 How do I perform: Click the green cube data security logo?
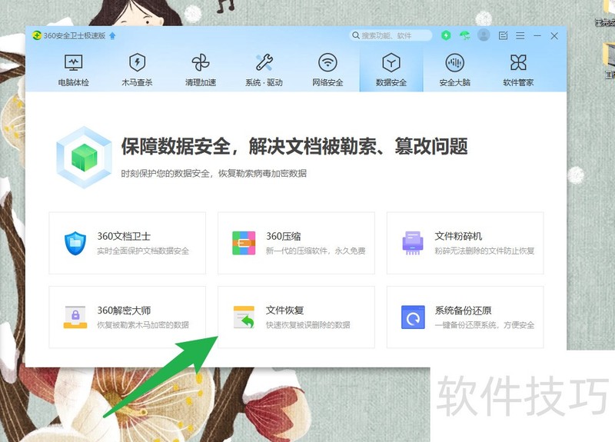pos(84,158)
